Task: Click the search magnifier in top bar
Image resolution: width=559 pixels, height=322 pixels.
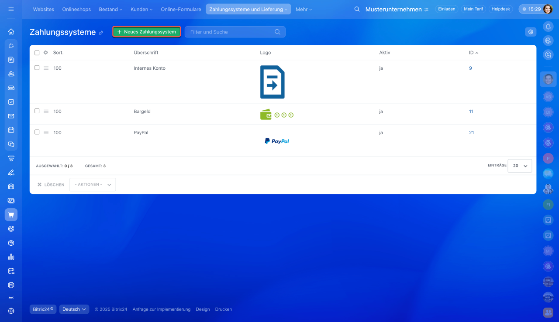Action: pos(357,9)
